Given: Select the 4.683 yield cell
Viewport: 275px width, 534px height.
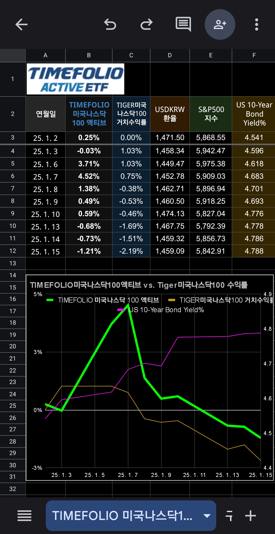Looking at the screenshot, I should click(254, 176).
